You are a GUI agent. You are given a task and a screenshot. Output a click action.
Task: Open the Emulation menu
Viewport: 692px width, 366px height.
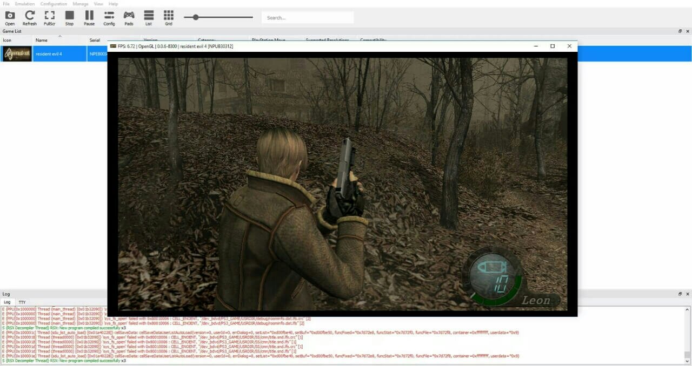coord(25,4)
